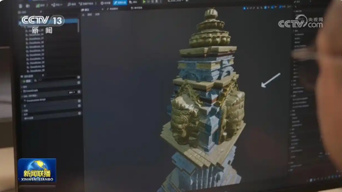The image size is (342, 192).
Task: Toggle the Hide Unrelated nodes button
Action: click(86, 3)
